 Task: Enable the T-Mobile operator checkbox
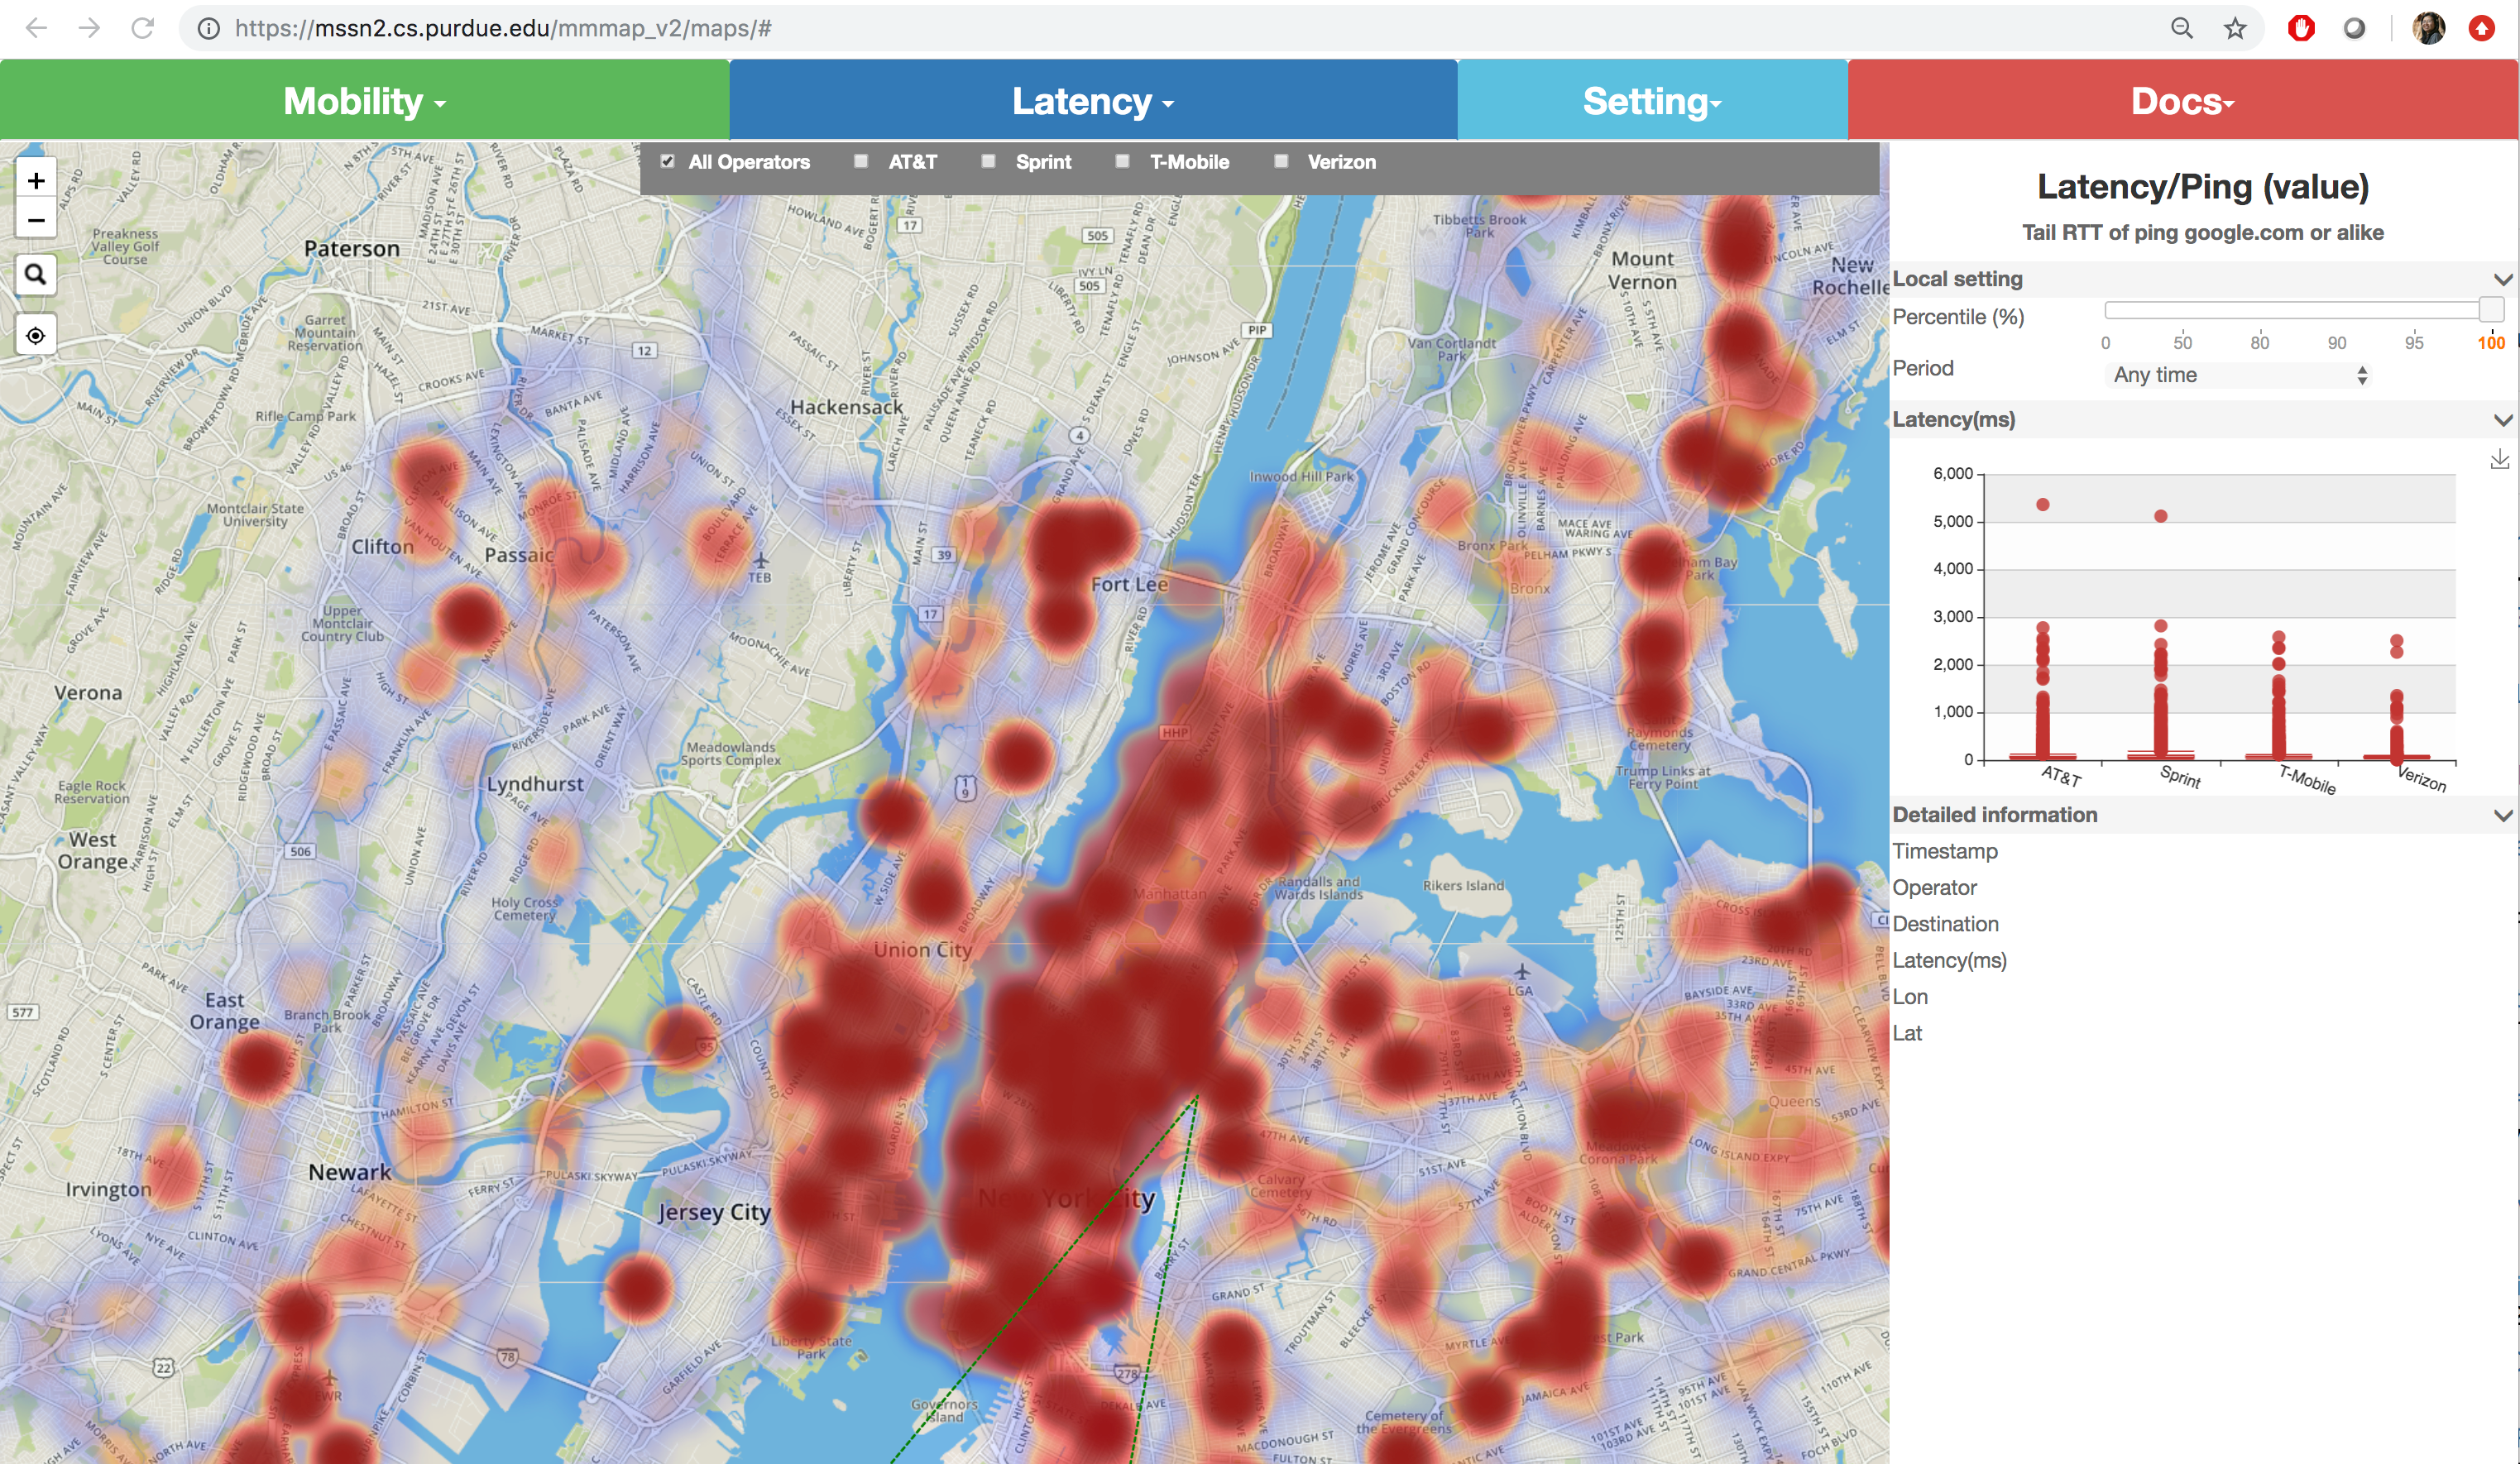click(1122, 161)
